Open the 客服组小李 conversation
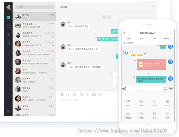This screenshot has height=137, width=179. 34,25
